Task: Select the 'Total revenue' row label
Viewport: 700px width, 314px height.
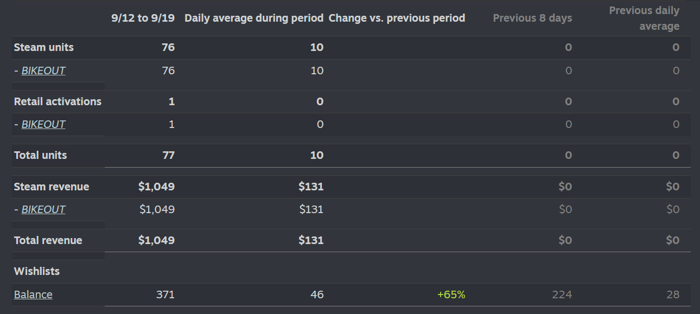Action: (x=48, y=240)
